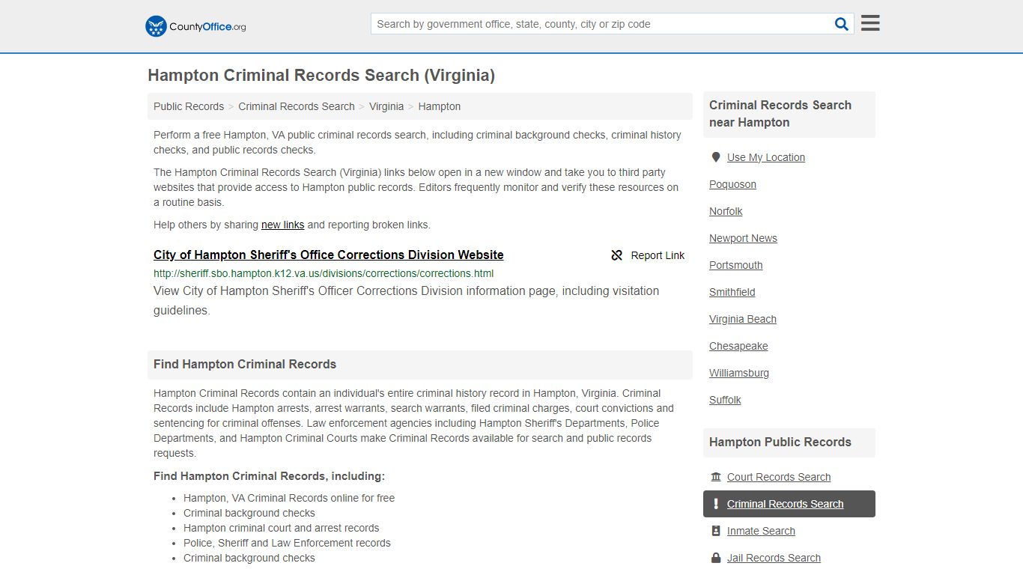Open City of Hampton Sheriff's Office Corrections link
This screenshot has width=1023, height=575.
tap(329, 255)
